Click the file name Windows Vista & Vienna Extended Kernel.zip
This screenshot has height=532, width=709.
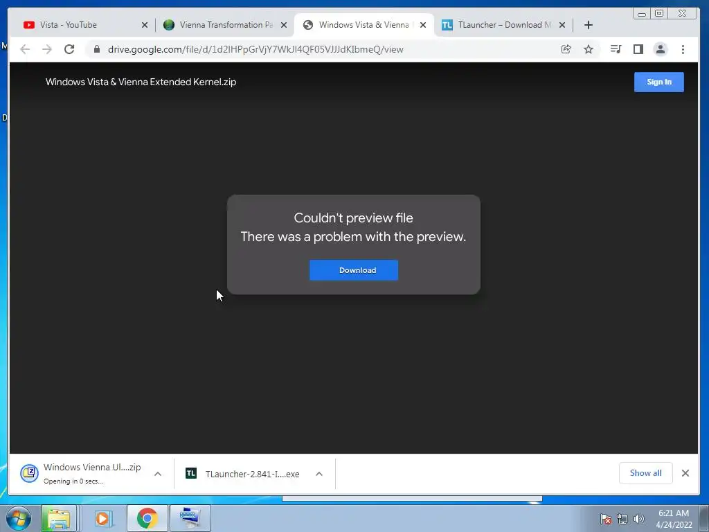coord(141,82)
